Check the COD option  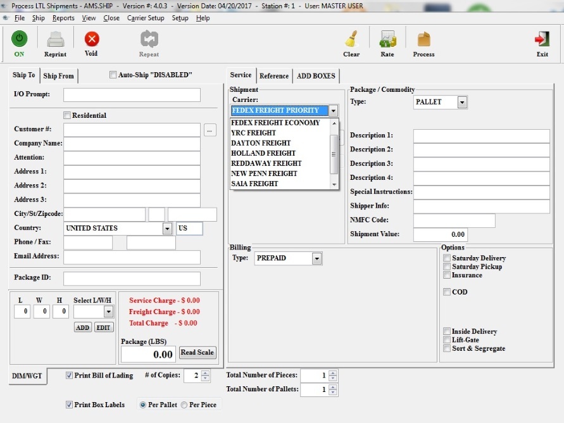tap(447, 292)
